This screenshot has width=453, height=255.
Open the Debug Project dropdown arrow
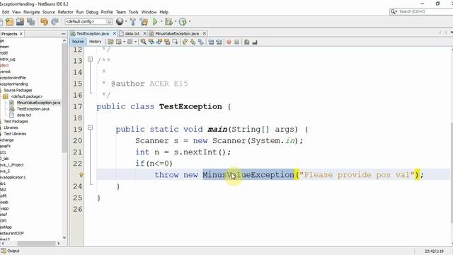[x=176, y=22]
